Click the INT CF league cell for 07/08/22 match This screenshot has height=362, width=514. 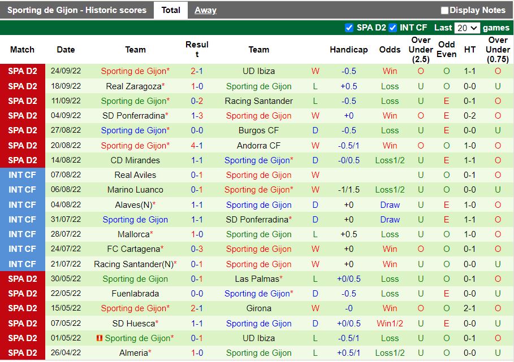tap(22, 175)
